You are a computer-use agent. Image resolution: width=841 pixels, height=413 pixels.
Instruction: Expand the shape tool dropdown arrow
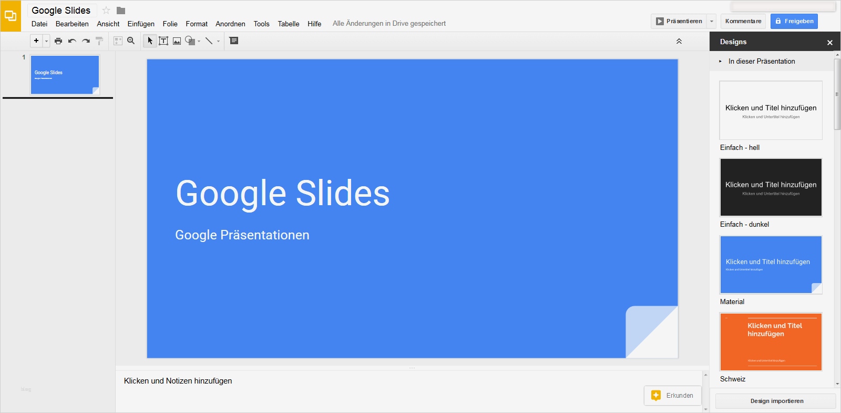199,41
